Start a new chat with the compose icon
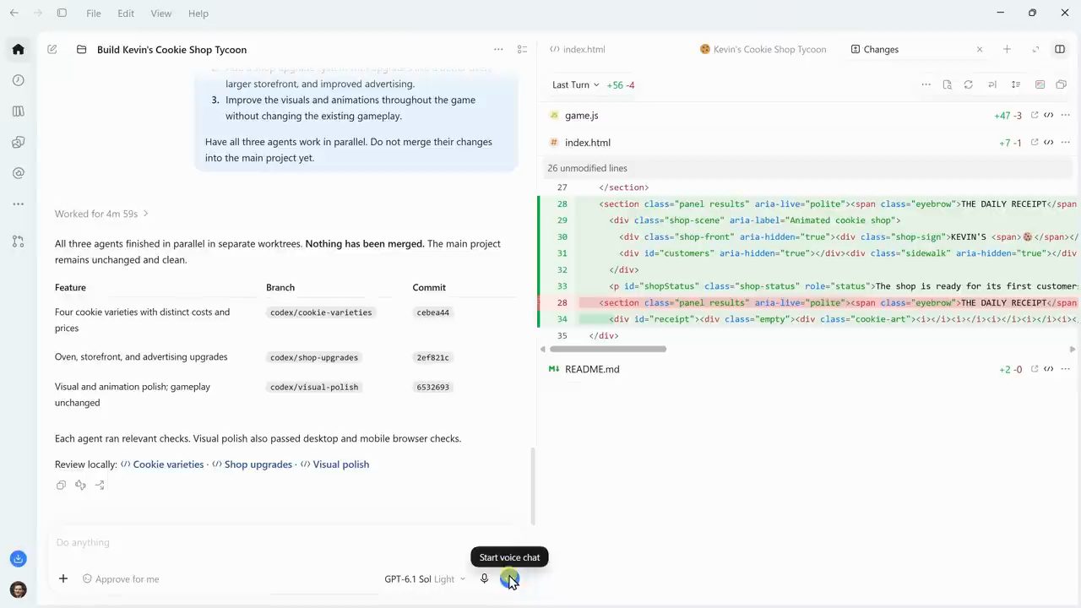1081x608 pixels. coord(52,49)
